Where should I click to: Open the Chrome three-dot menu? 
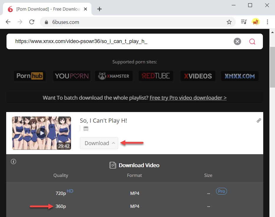click(x=267, y=22)
